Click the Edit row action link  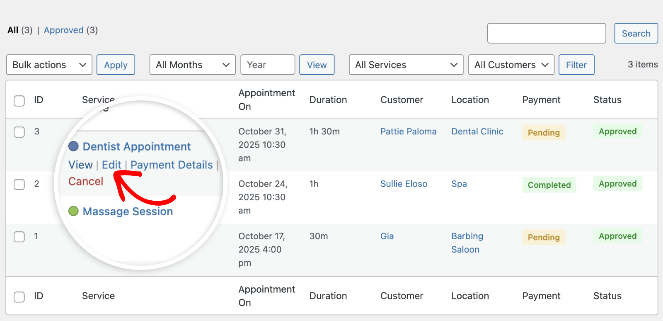click(111, 165)
